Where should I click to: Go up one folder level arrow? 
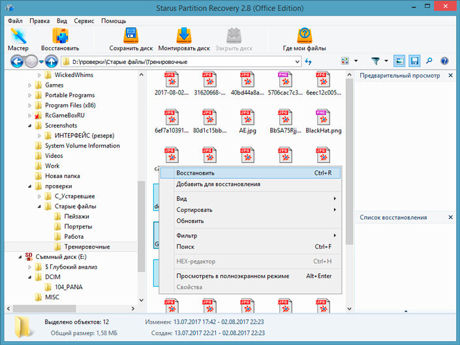tap(52, 61)
